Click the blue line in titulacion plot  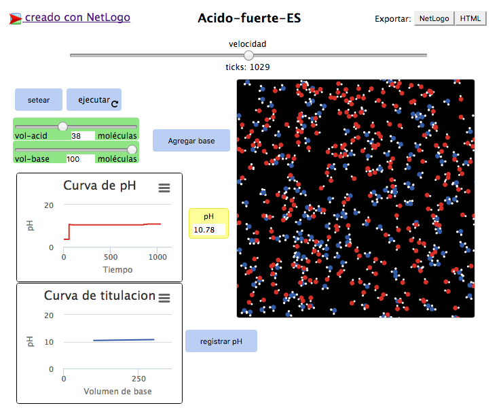coord(122,339)
